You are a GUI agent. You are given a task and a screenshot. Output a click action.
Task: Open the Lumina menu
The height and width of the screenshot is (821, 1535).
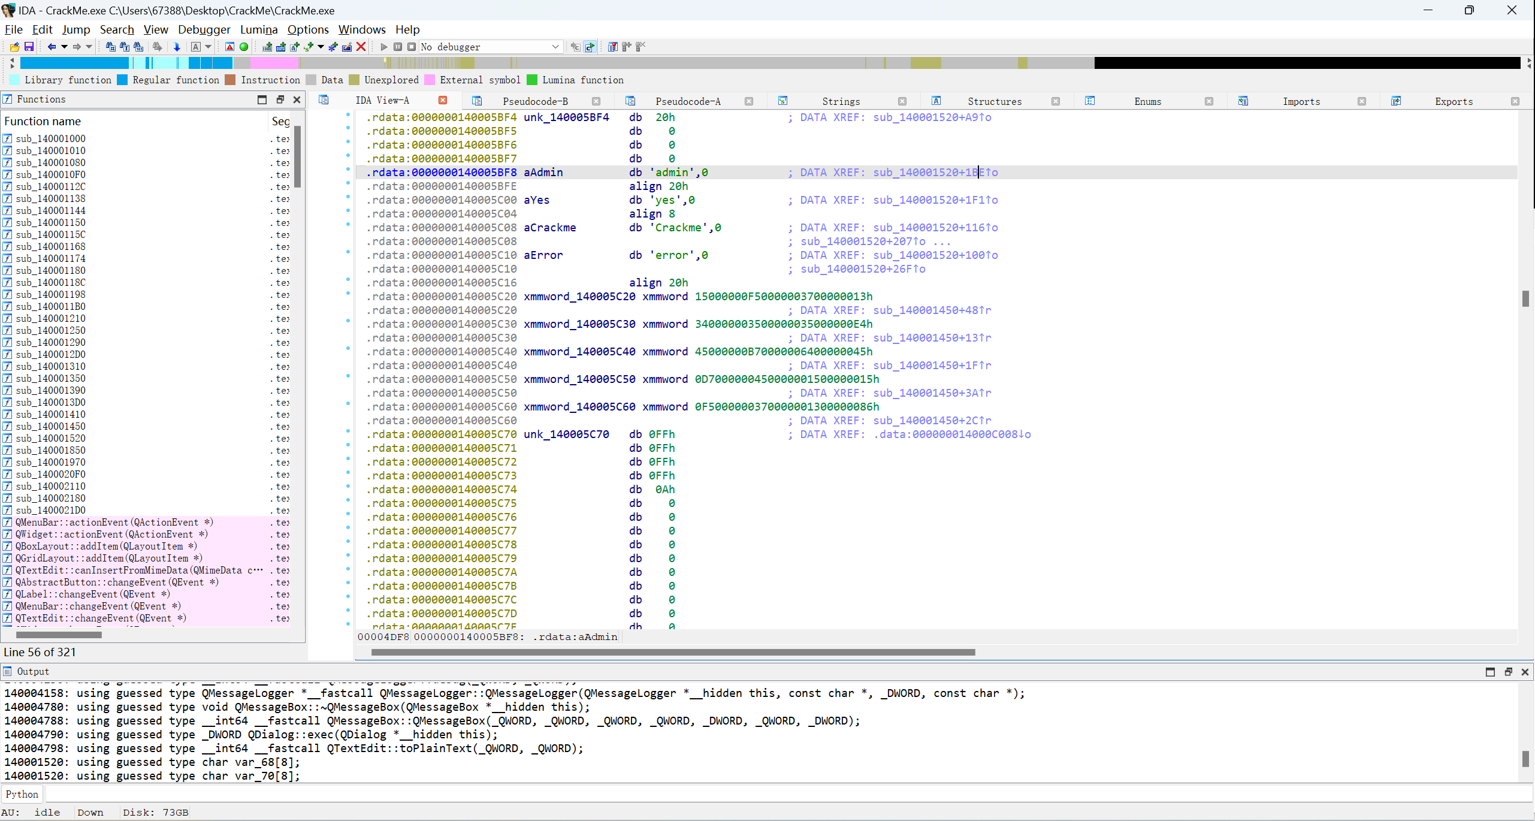pos(259,29)
